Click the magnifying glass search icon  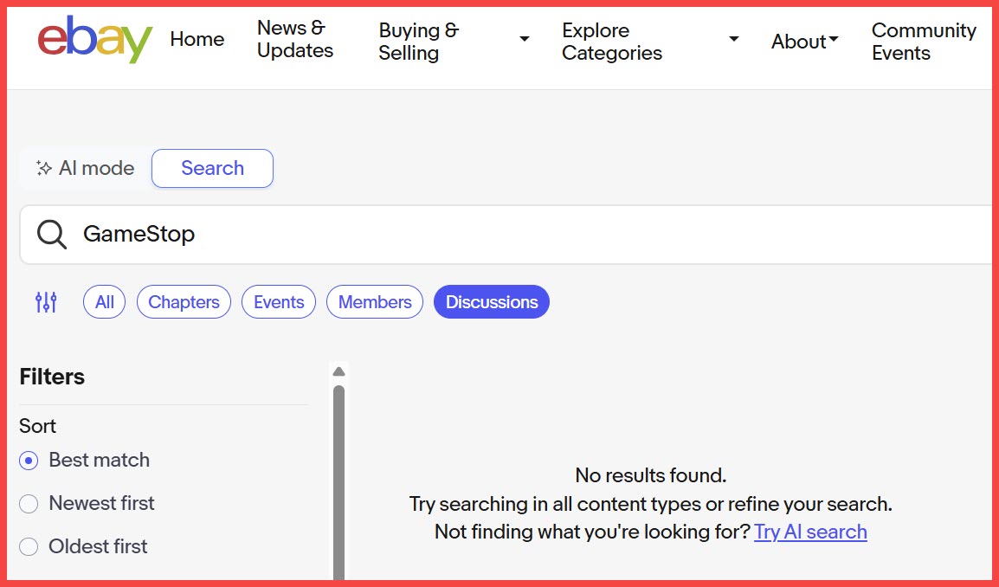(x=52, y=235)
